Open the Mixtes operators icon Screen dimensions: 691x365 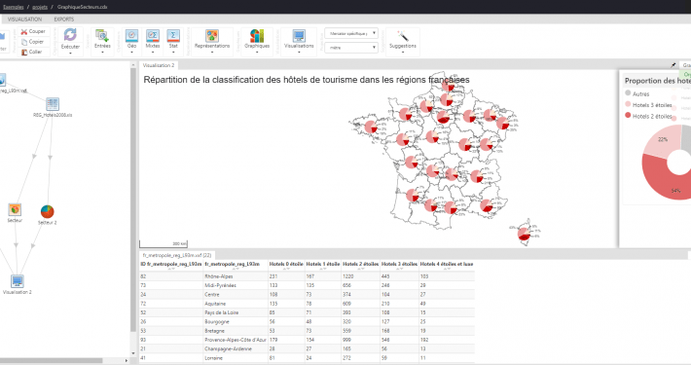click(153, 35)
